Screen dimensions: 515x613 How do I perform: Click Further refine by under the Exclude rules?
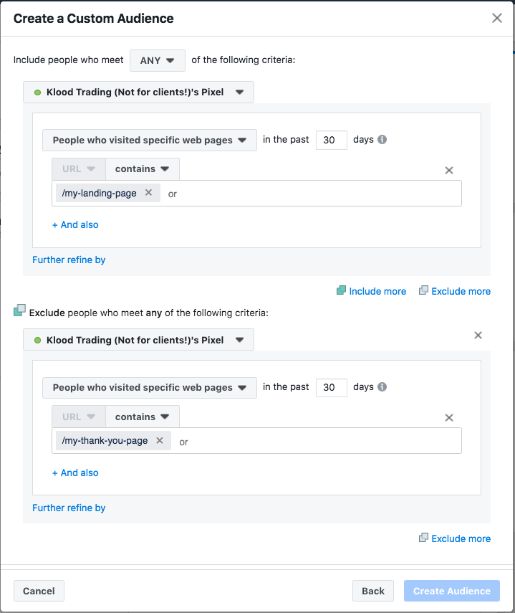tap(69, 508)
